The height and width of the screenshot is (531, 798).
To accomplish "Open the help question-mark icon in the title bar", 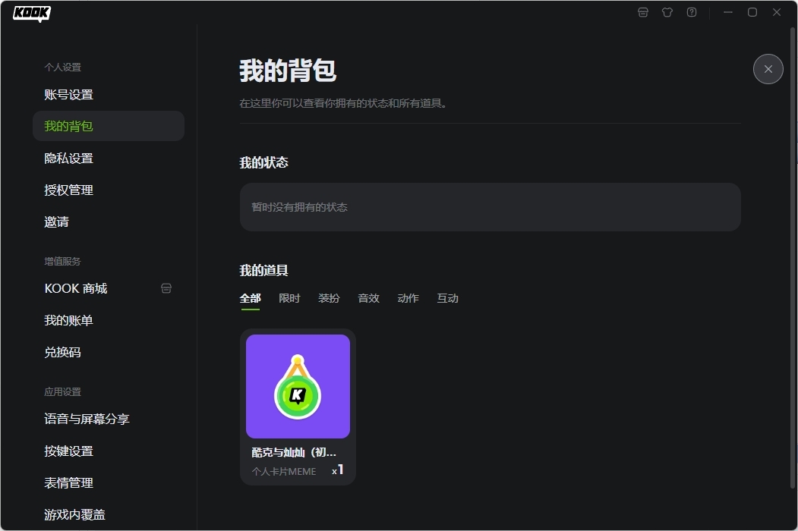I will click(x=691, y=12).
